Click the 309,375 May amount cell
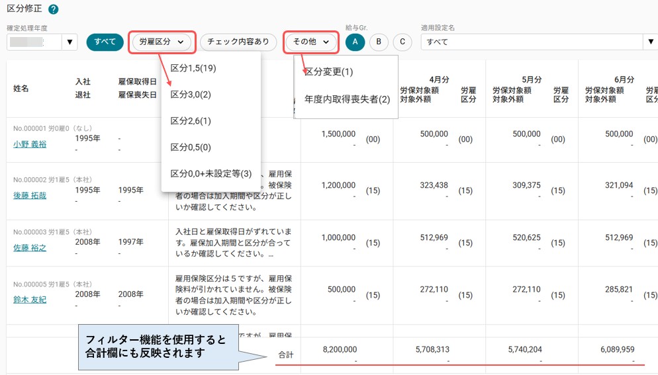The width and height of the screenshot is (658, 375). [x=526, y=185]
